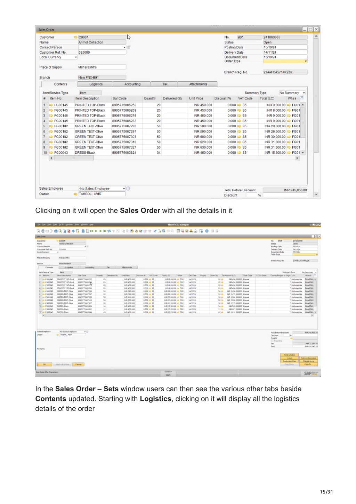Click link arrow beside item FG00043 in row 10

click(51, 153)
